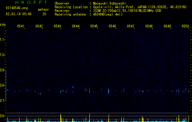Click the 0.8 kHz axis label

click(x=2, y=85)
